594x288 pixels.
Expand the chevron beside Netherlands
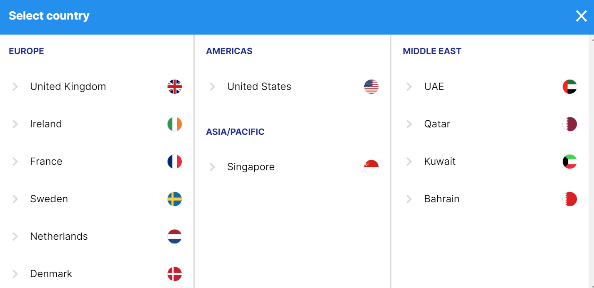click(15, 236)
